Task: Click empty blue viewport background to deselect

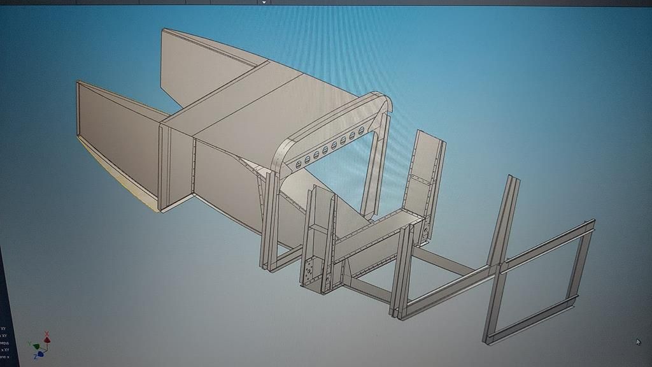Action: pos(541,96)
